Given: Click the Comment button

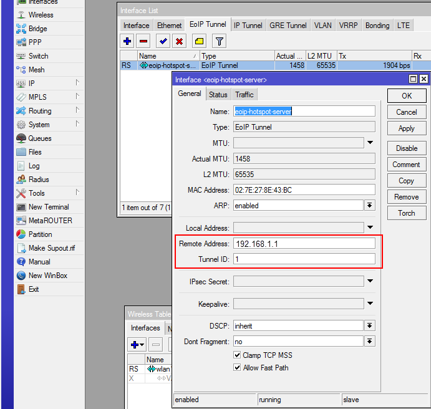Looking at the screenshot, I should 407,165.
